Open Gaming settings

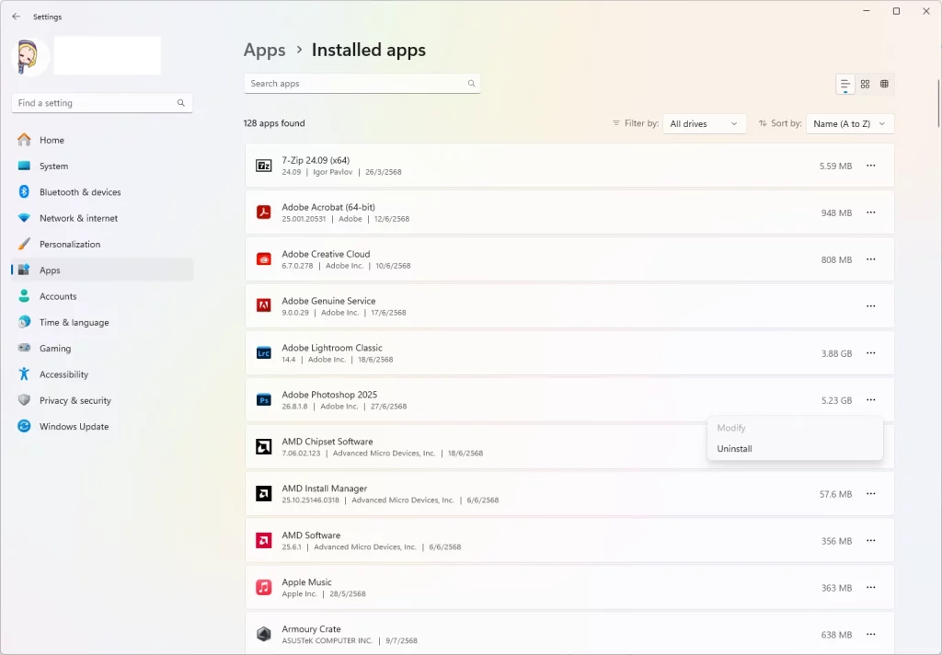102,349
